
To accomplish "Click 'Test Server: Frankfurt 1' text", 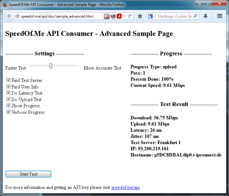I will (155, 143).
